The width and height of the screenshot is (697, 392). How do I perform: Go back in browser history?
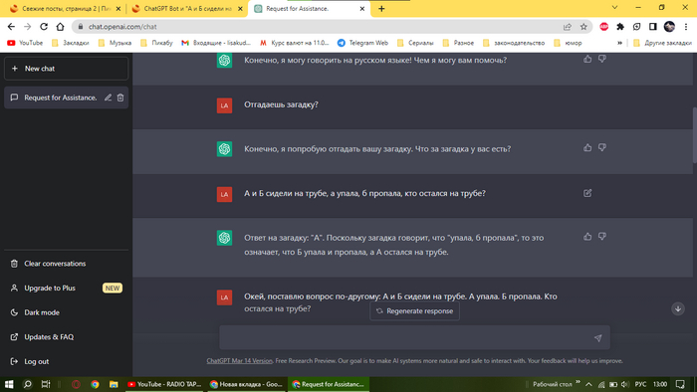[12, 27]
